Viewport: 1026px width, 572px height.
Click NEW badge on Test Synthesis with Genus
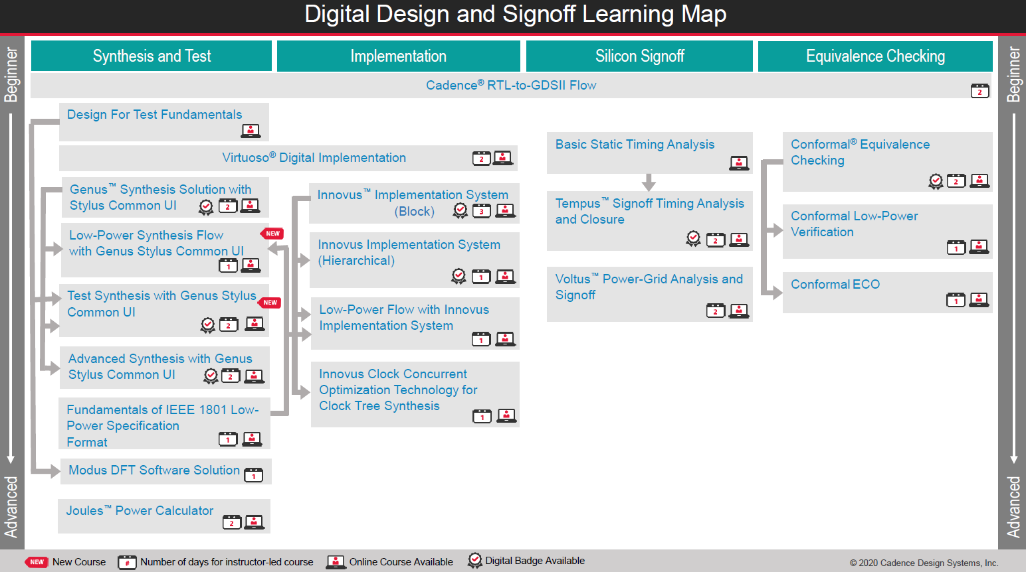[270, 303]
